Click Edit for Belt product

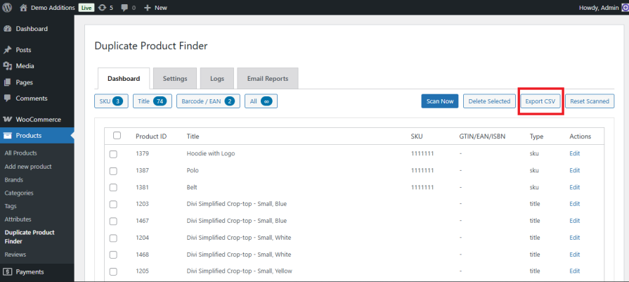coord(574,187)
